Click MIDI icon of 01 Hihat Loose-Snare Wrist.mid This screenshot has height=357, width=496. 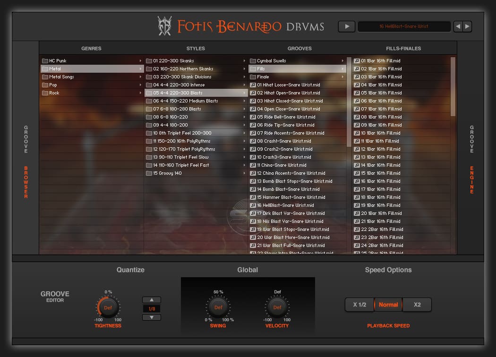[253, 85]
